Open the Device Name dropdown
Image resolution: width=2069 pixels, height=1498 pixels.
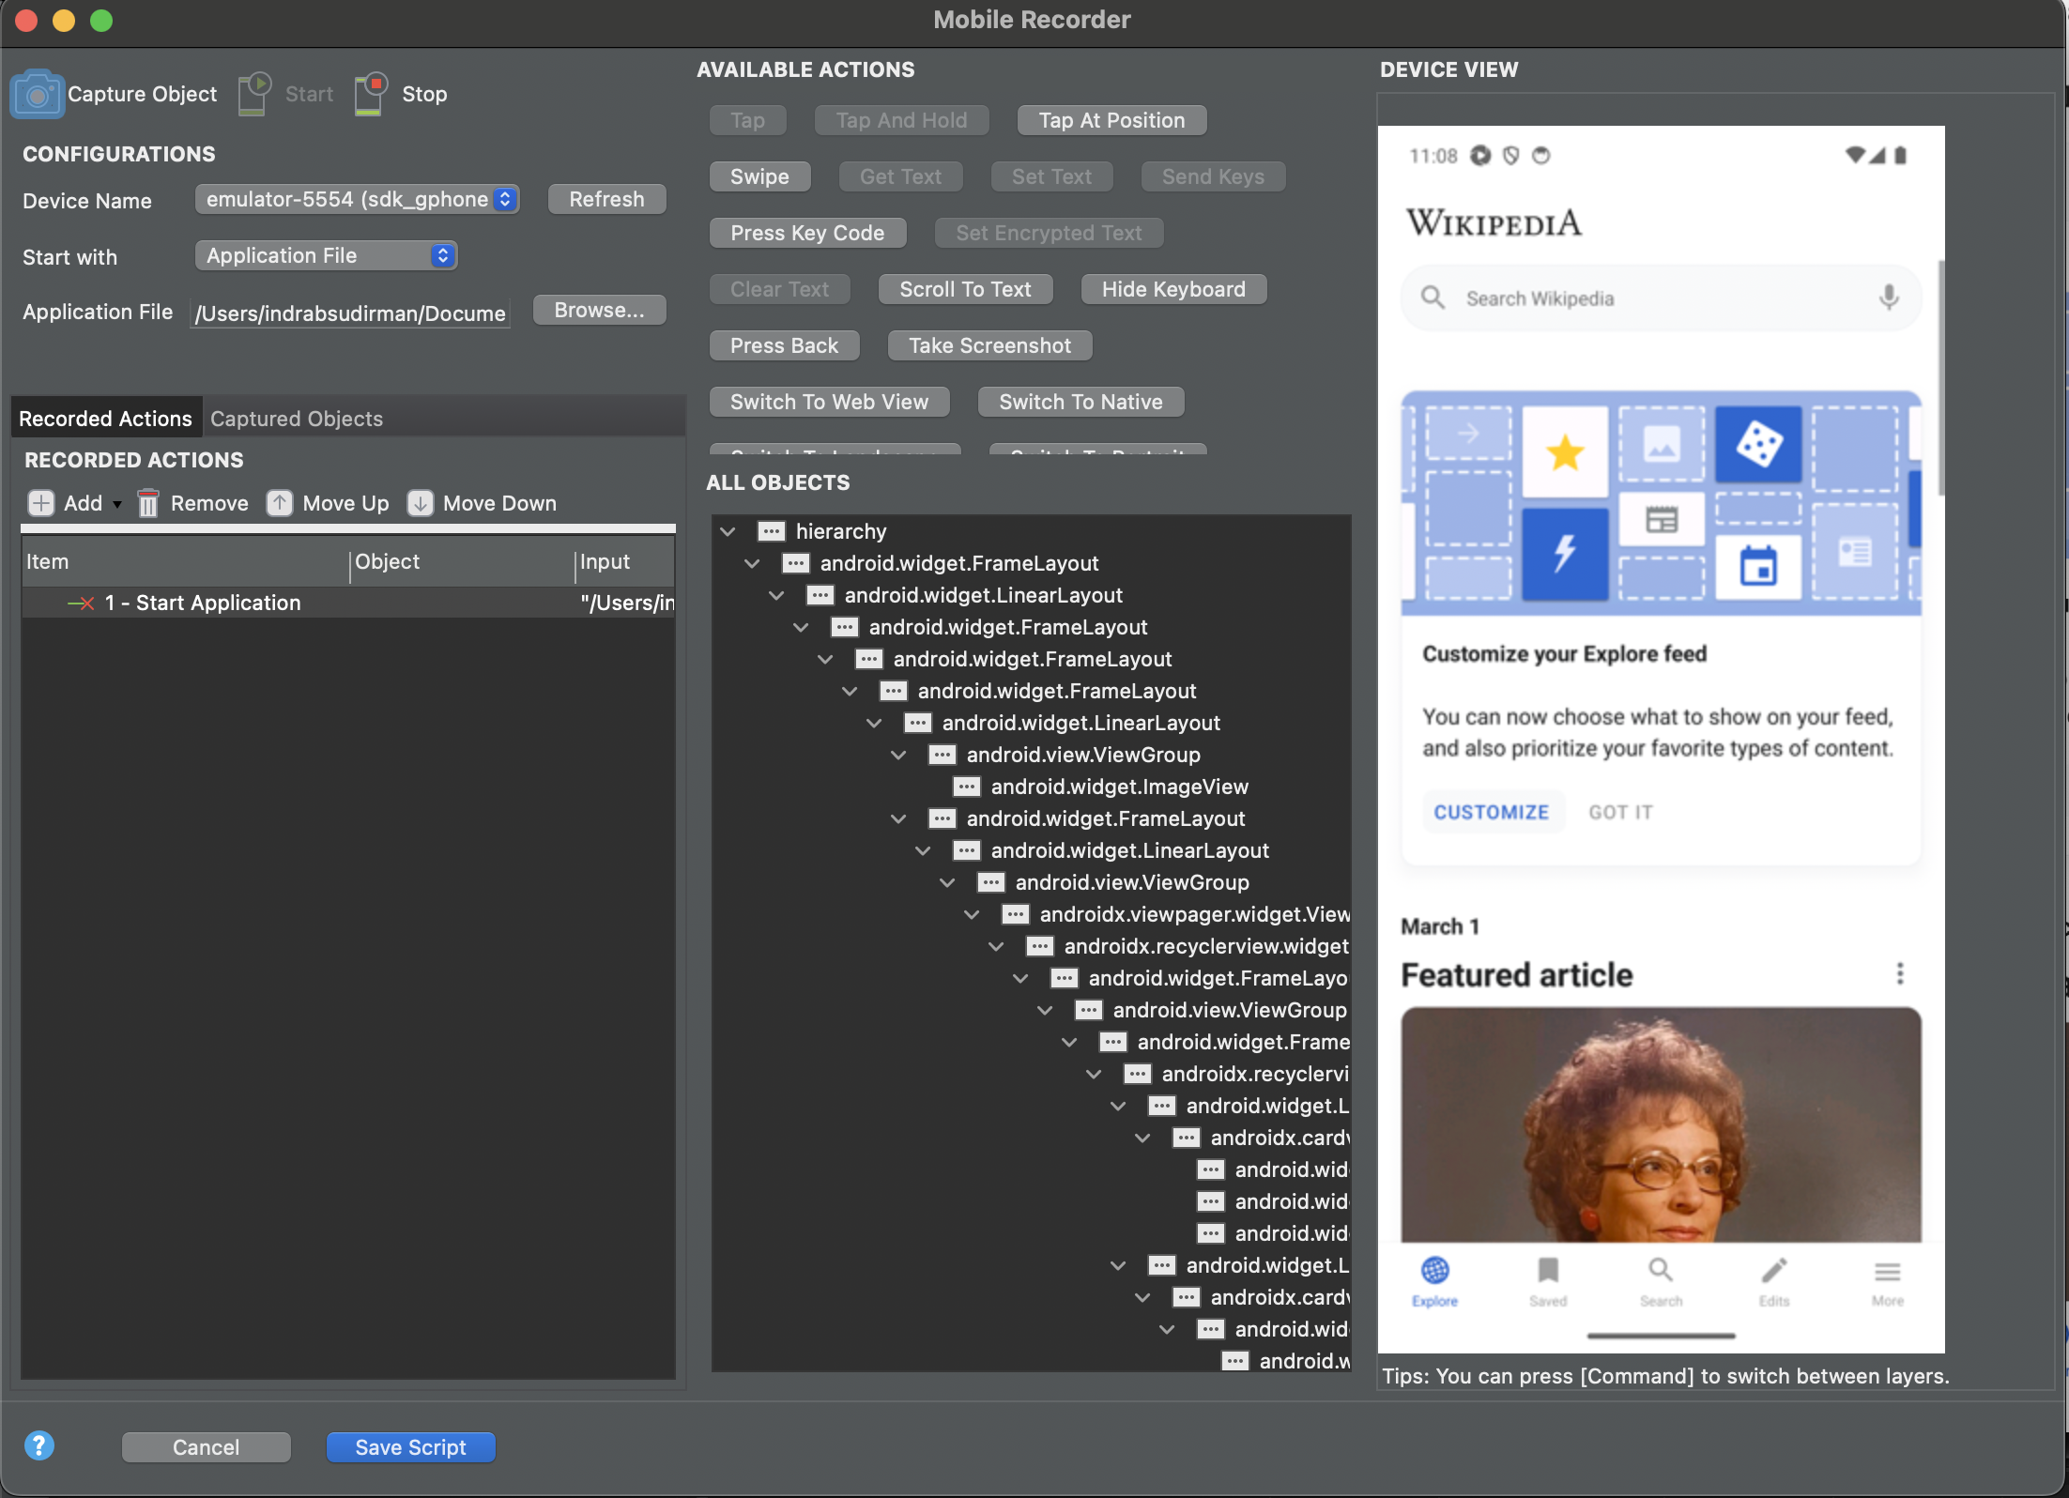(357, 199)
